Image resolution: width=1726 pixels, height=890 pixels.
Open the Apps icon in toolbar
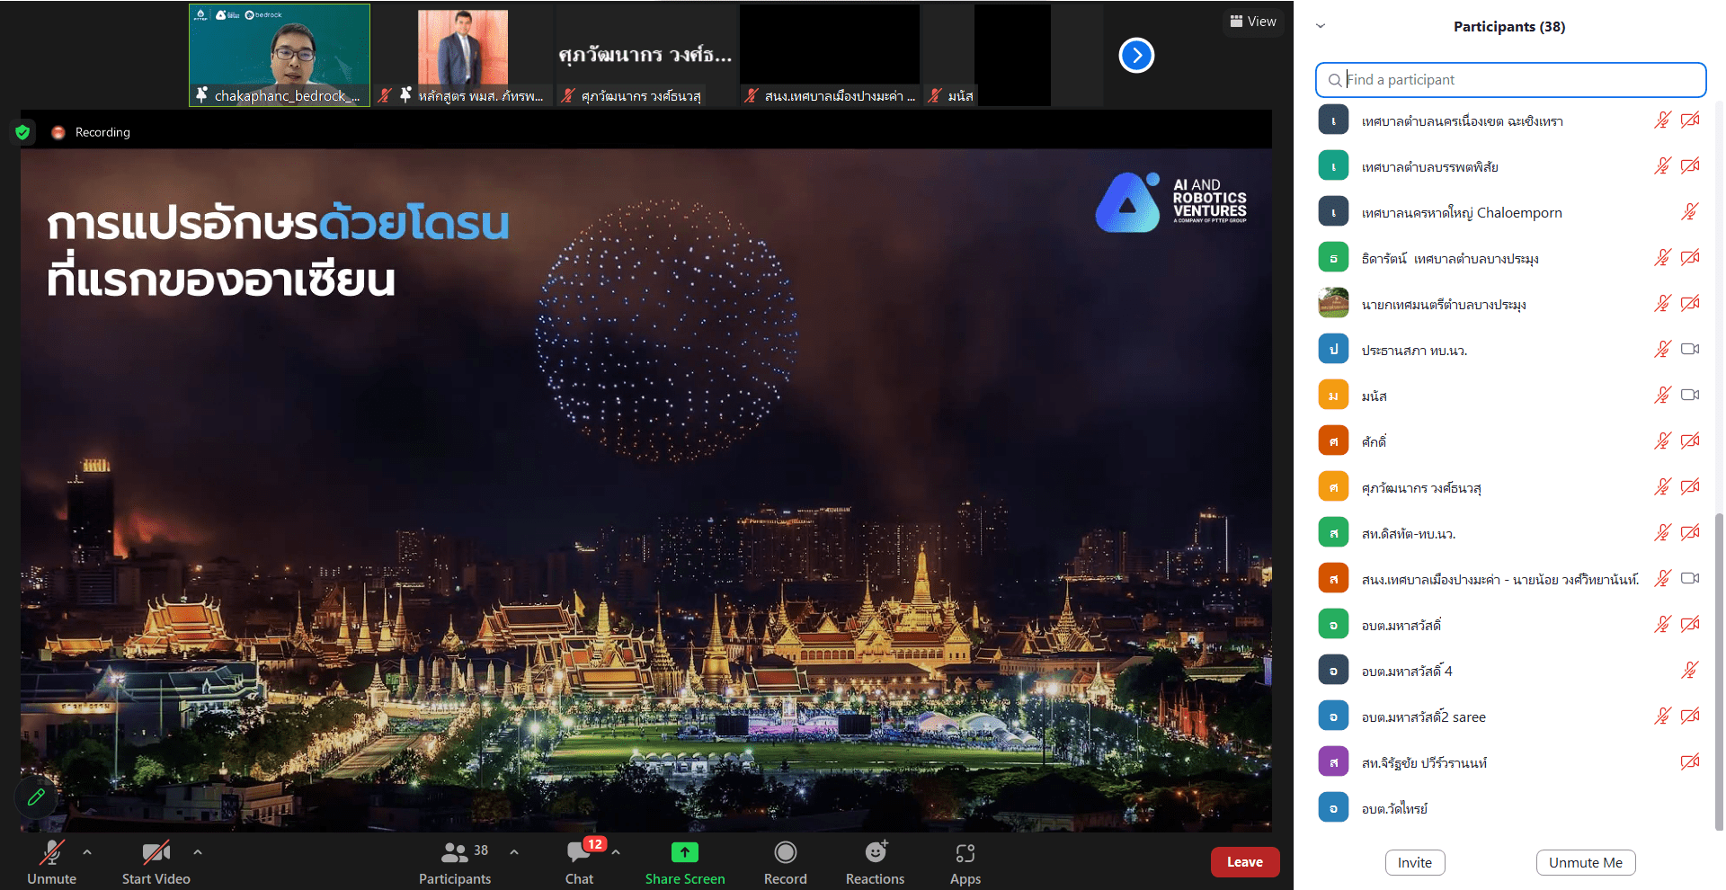tap(965, 852)
